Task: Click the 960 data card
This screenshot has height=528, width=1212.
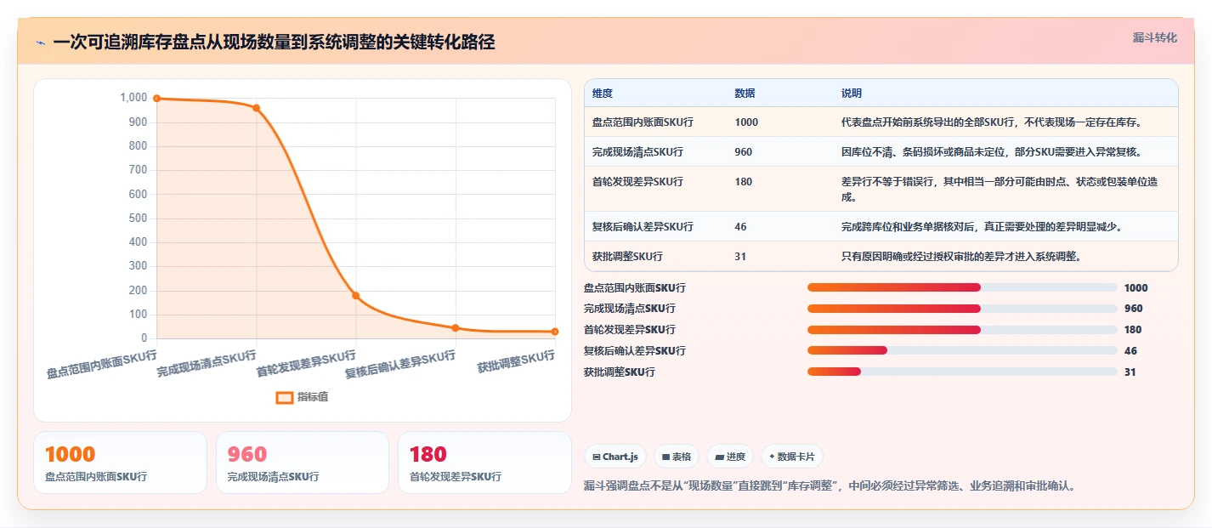Action: click(303, 463)
